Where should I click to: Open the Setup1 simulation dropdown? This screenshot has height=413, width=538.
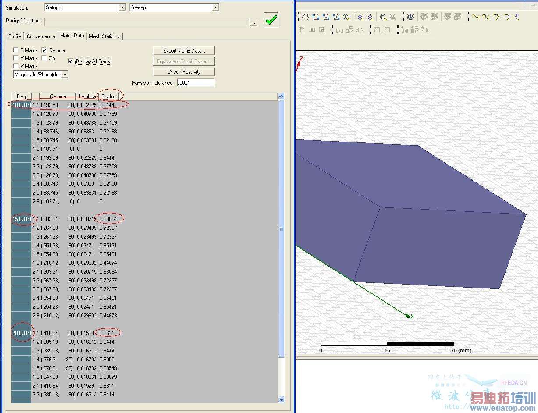[x=122, y=7]
